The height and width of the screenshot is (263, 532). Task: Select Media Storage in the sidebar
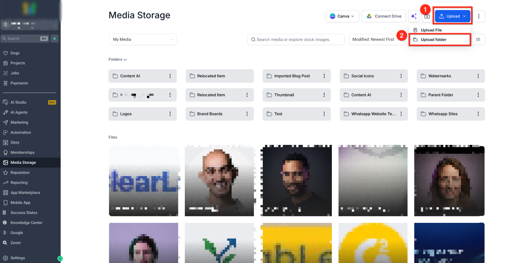30,162
